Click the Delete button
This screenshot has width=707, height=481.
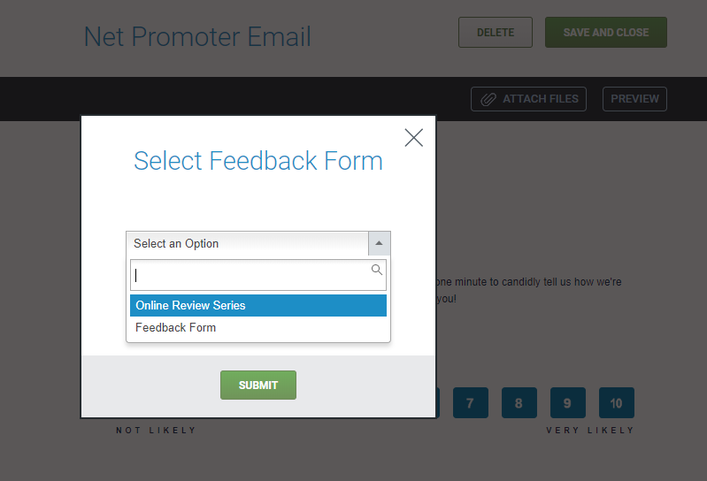(495, 33)
